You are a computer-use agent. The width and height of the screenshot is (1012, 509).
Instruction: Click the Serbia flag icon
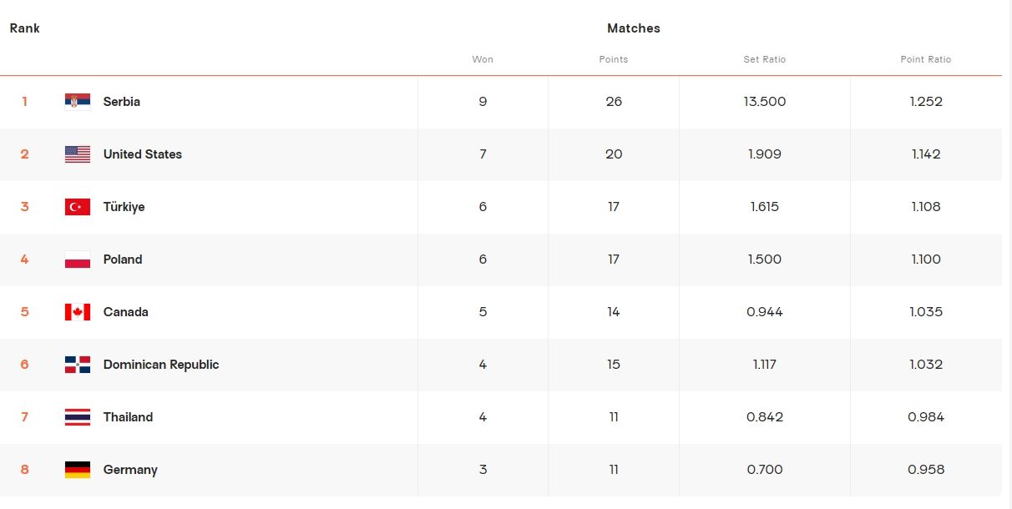tap(78, 102)
